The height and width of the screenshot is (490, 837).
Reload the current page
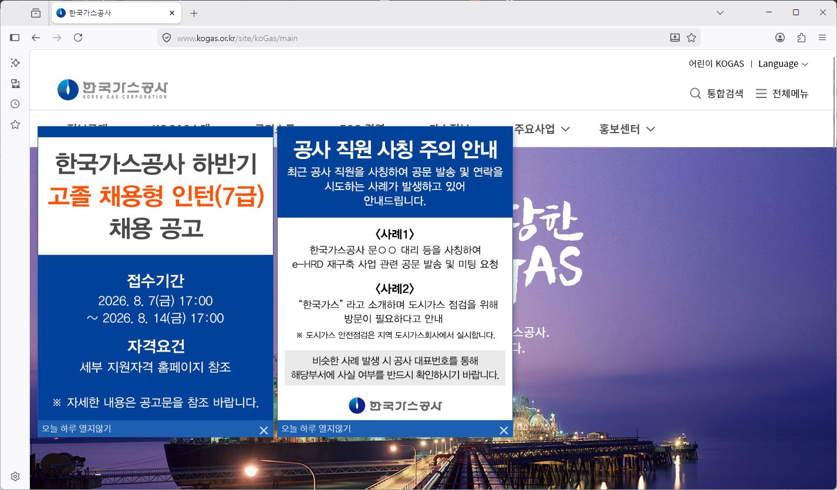click(77, 38)
